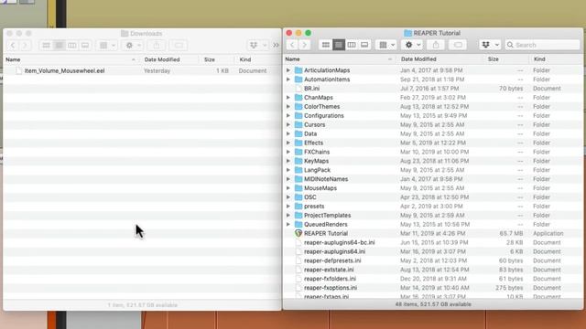This screenshot has width=586, height=329.
Task: Switch REAPER Tutorial window to icon view
Action: click(x=326, y=45)
